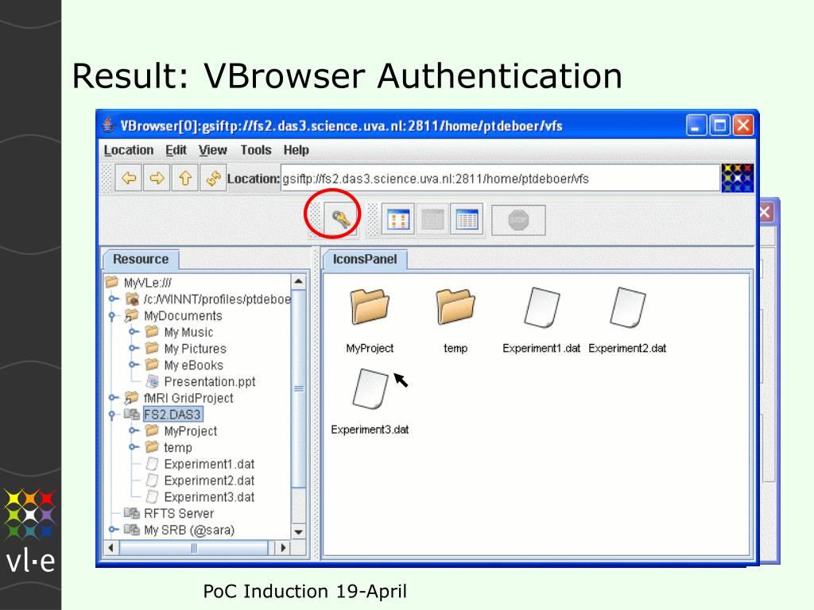Open the Location menu

tap(128, 150)
